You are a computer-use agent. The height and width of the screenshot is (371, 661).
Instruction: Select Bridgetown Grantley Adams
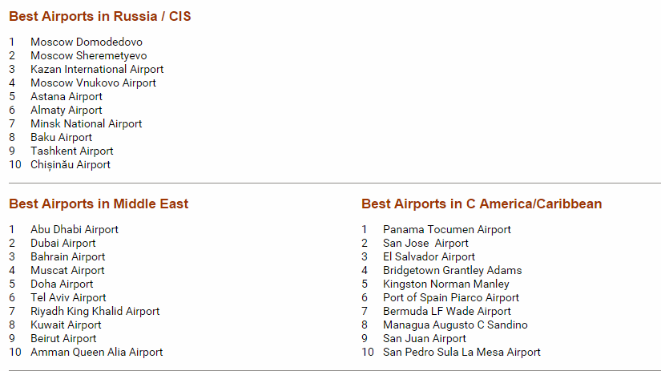pyautogui.click(x=453, y=271)
